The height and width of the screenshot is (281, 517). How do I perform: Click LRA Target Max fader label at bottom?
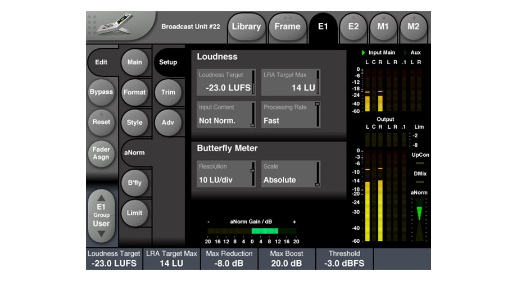(x=171, y=259)
